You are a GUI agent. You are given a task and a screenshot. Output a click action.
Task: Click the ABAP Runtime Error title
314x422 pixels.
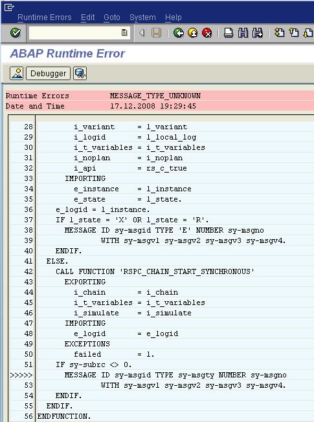click(x=67, y=53)
